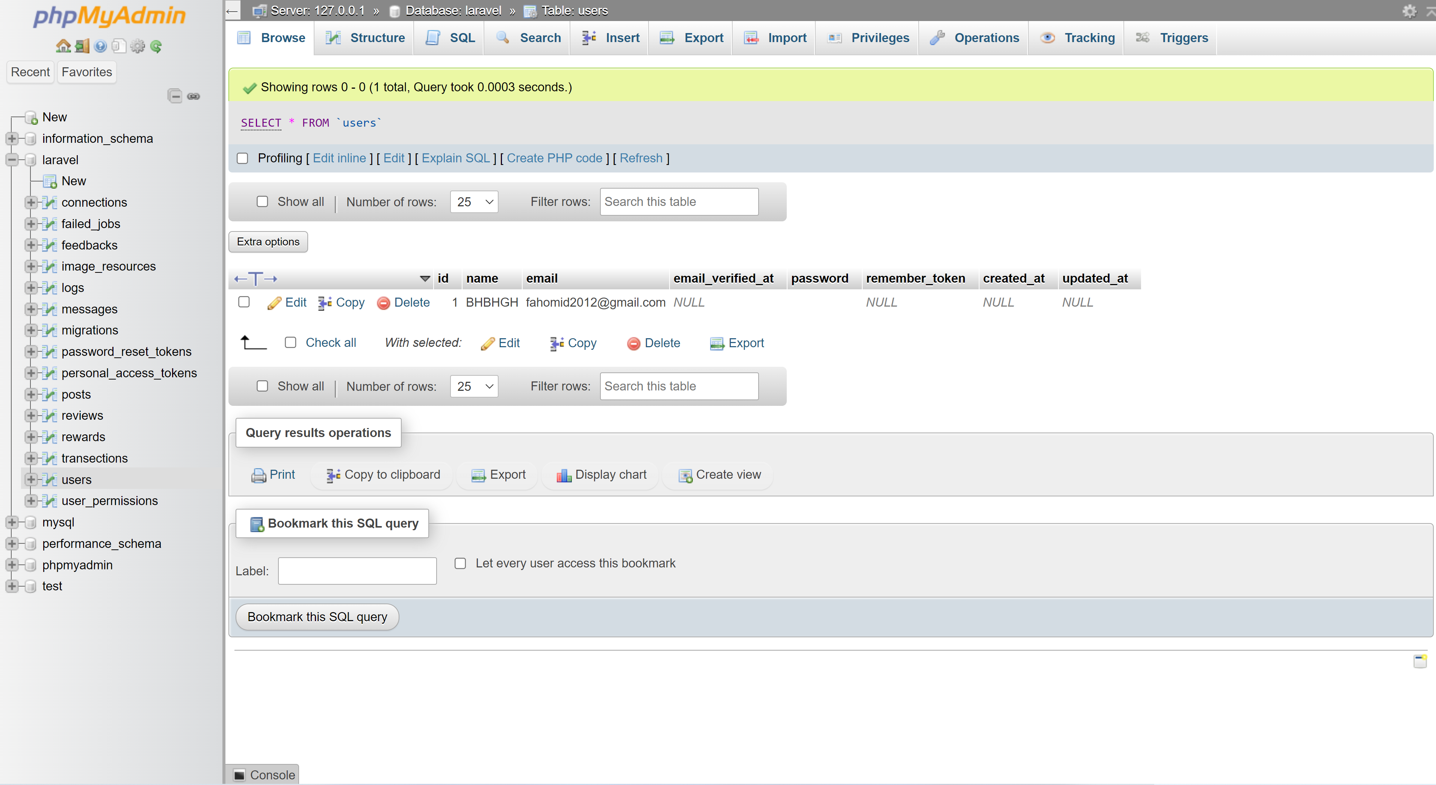Click the Extra options button
The image size is (1436, 785).
268,241
